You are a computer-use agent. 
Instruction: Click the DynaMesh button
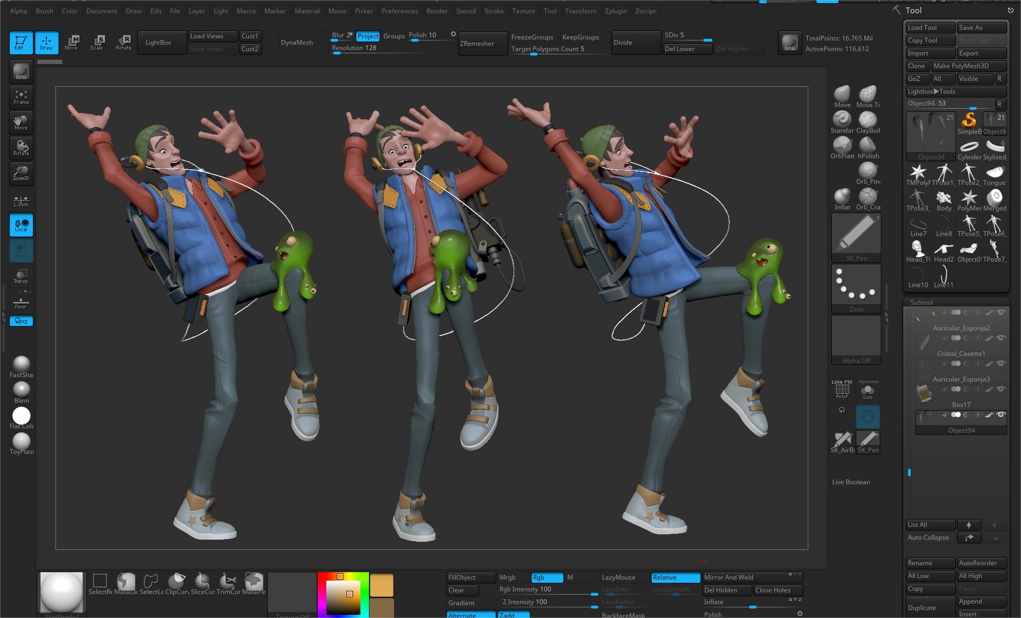pyautogui.click(x=303, y=43)
